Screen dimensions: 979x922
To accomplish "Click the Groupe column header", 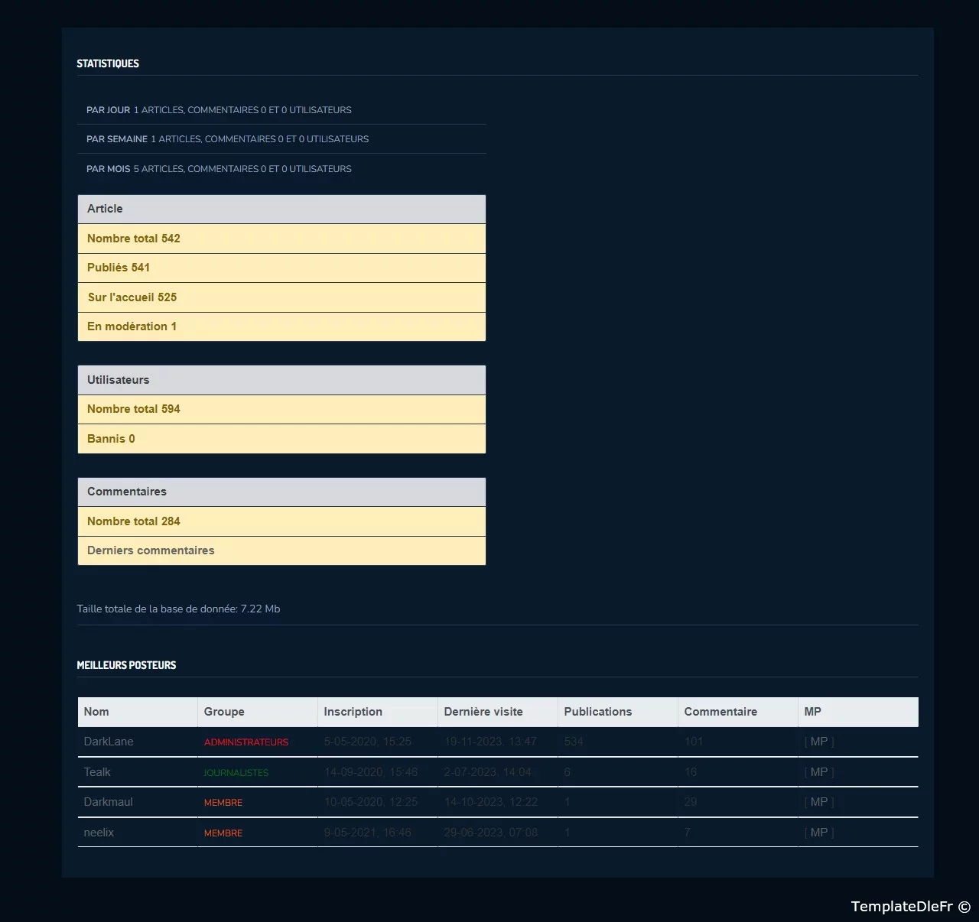I will (224, 712).
